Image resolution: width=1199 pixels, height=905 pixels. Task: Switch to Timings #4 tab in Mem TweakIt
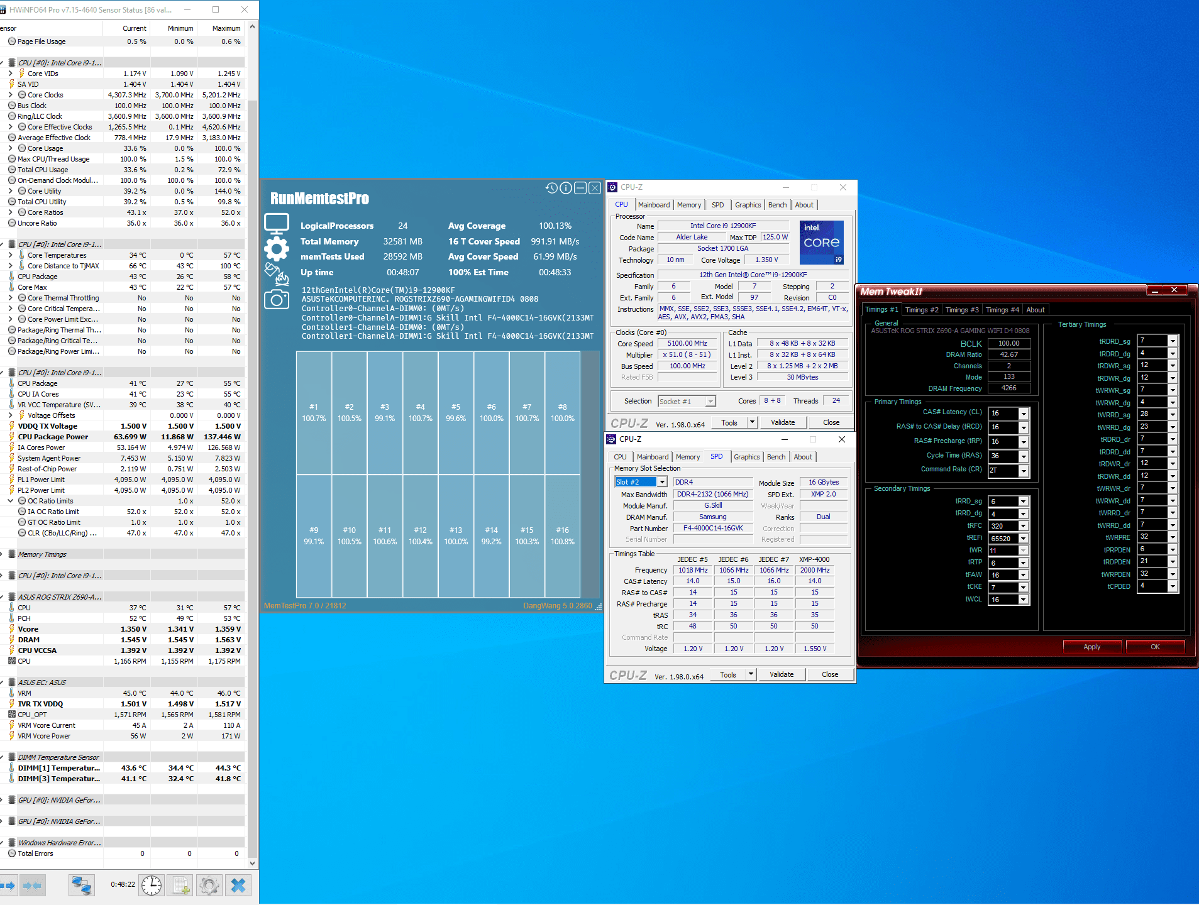(1002, 310)
